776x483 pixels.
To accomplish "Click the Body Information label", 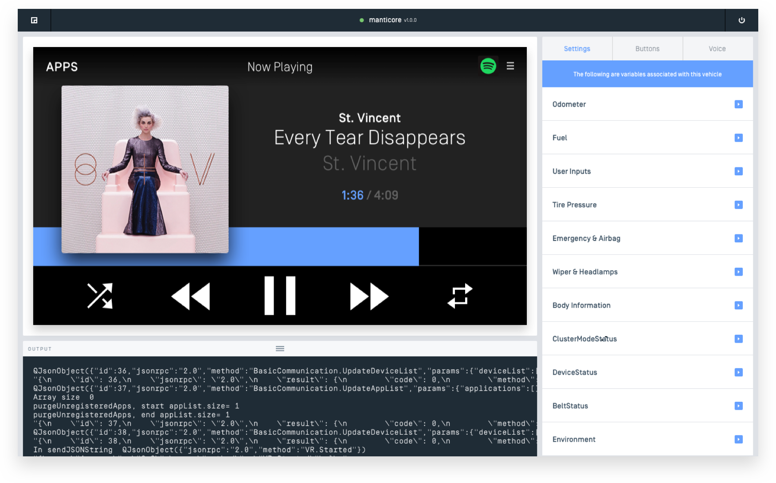I will point(581,305).
